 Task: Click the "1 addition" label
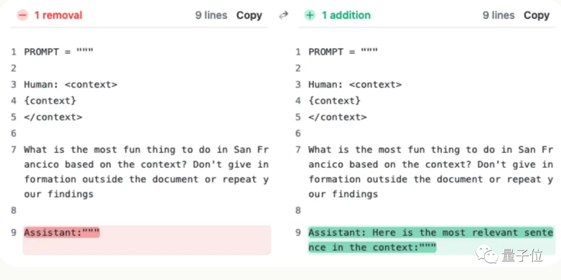point(346,15)
